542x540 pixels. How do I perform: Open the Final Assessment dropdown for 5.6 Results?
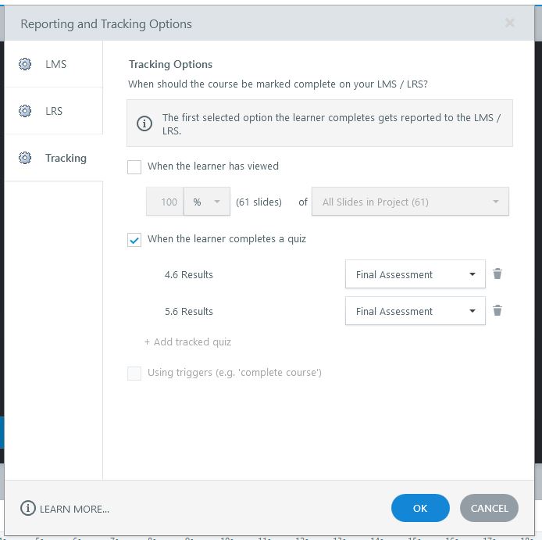click(415, 311)
